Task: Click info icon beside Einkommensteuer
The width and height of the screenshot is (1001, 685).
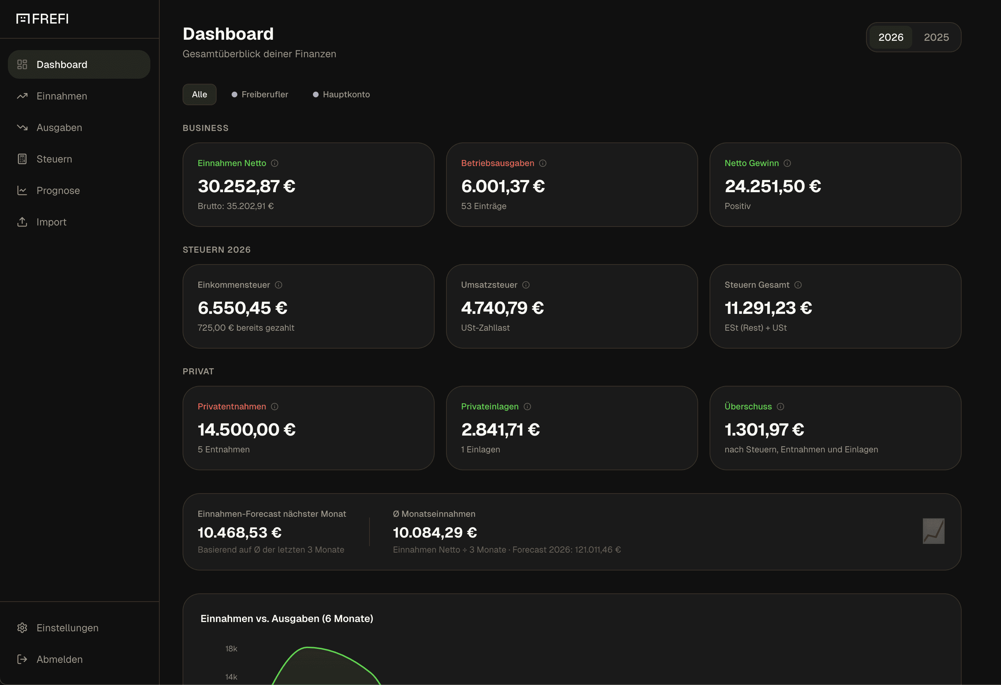Action: coord(278,285)
